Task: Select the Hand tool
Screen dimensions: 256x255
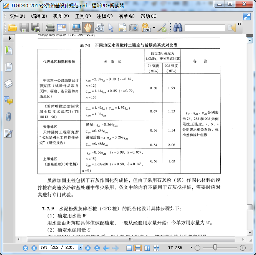Action: click(x=88, y=27)
